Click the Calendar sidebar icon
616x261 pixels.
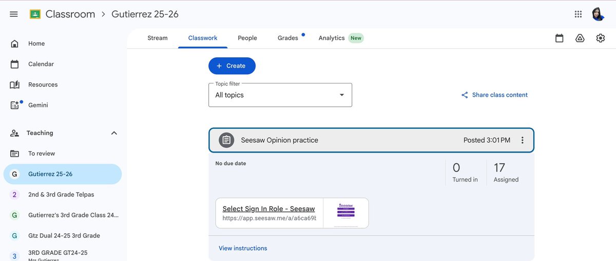coord(15,64)
